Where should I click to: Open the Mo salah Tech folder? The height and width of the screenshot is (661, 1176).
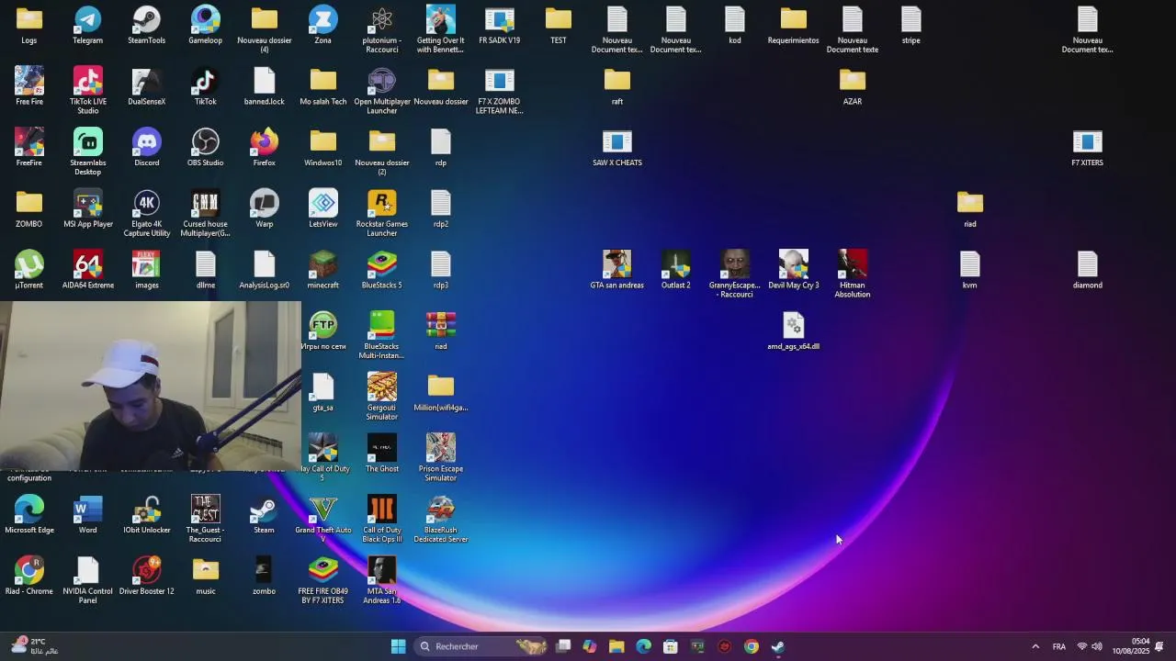(x=323, y=86)
